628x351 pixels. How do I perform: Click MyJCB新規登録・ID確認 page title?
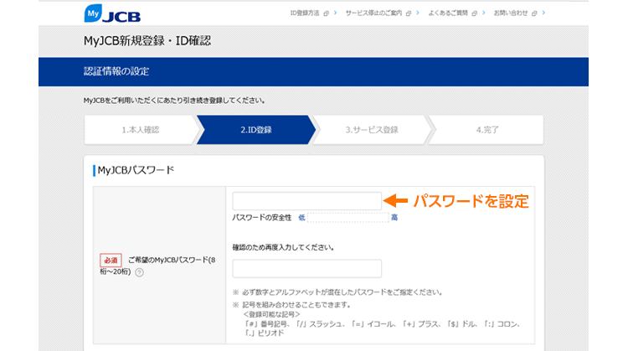pos(147,40)
